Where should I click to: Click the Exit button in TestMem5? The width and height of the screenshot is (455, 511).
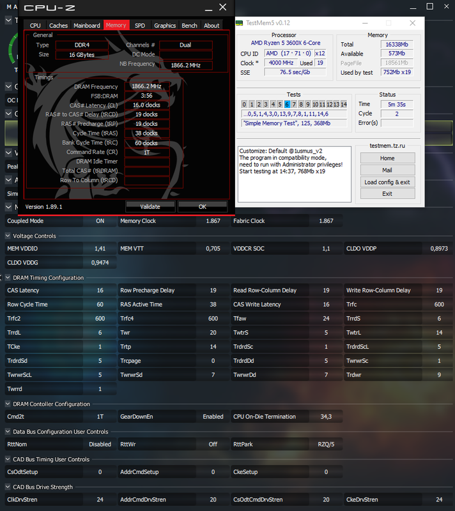387,194
